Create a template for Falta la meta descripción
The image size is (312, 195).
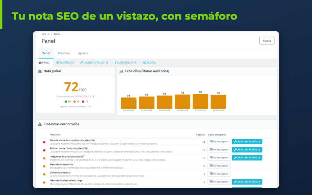click(247, 142)
